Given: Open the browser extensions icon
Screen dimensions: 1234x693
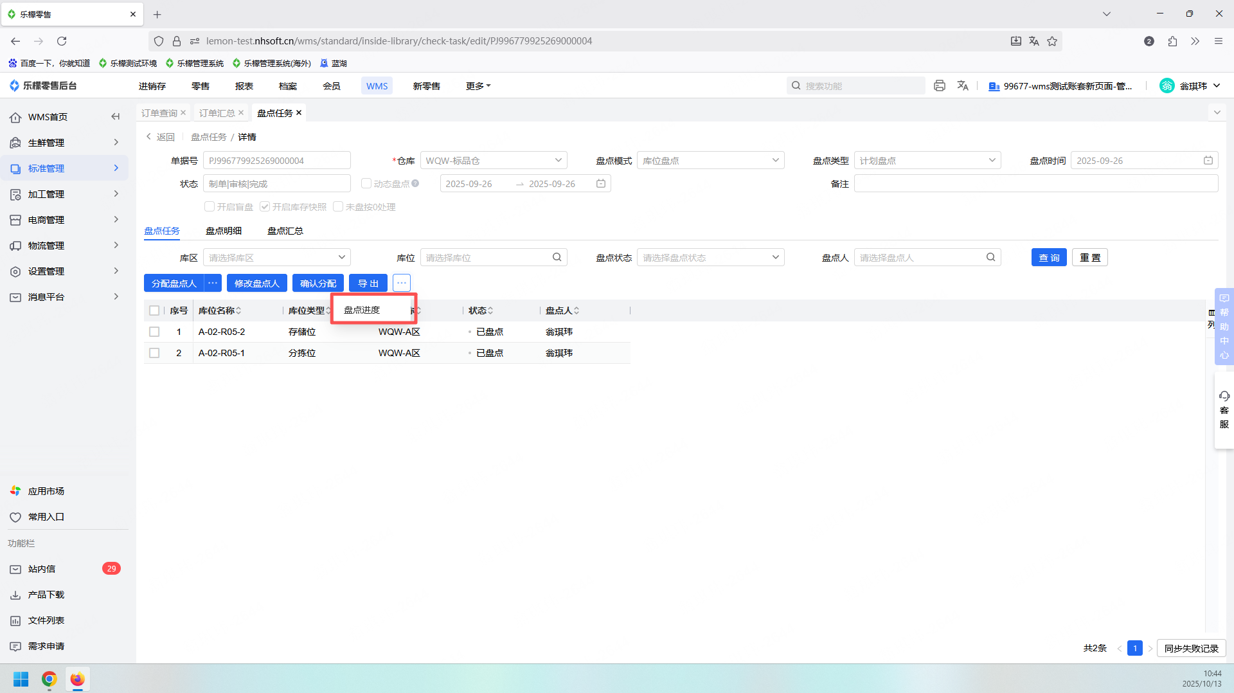Looking at the screenshot, I should click(1172, 41).
